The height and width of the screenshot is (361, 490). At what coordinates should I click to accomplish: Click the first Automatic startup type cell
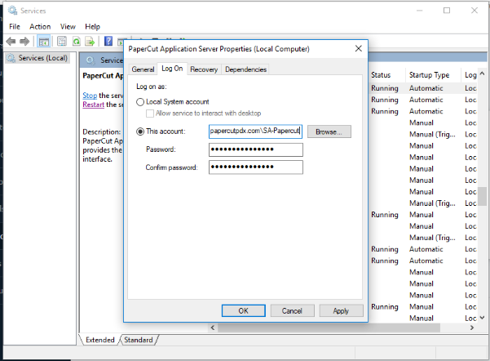[x=426, y=88]
